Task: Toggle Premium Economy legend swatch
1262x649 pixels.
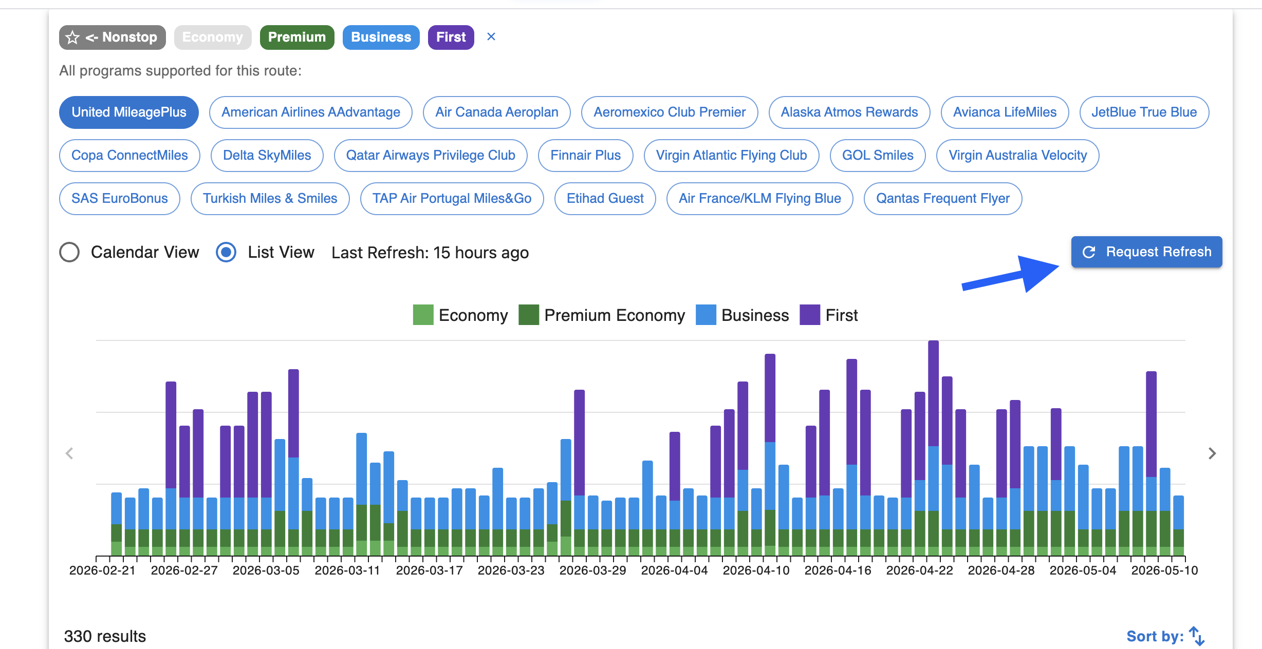Action: coord(529,315)
